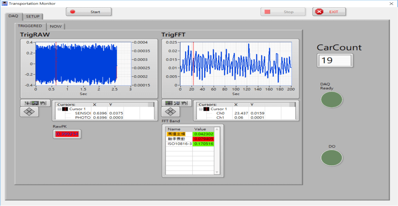Click FFT Band table scroll down arrow
This screenshot has height=206, width=398.
217,172
